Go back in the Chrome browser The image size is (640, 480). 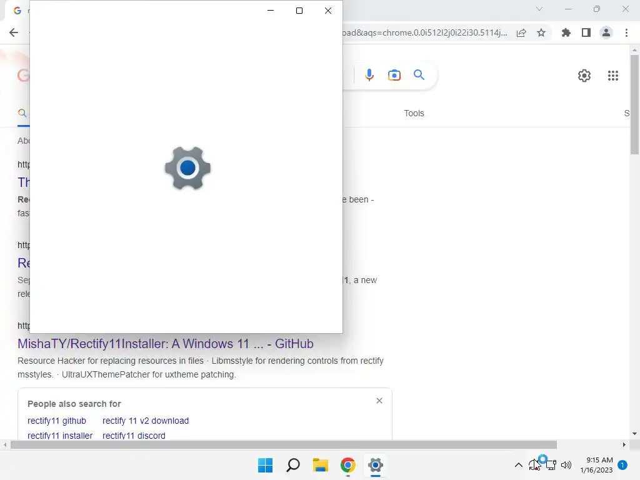pos(14,32)
